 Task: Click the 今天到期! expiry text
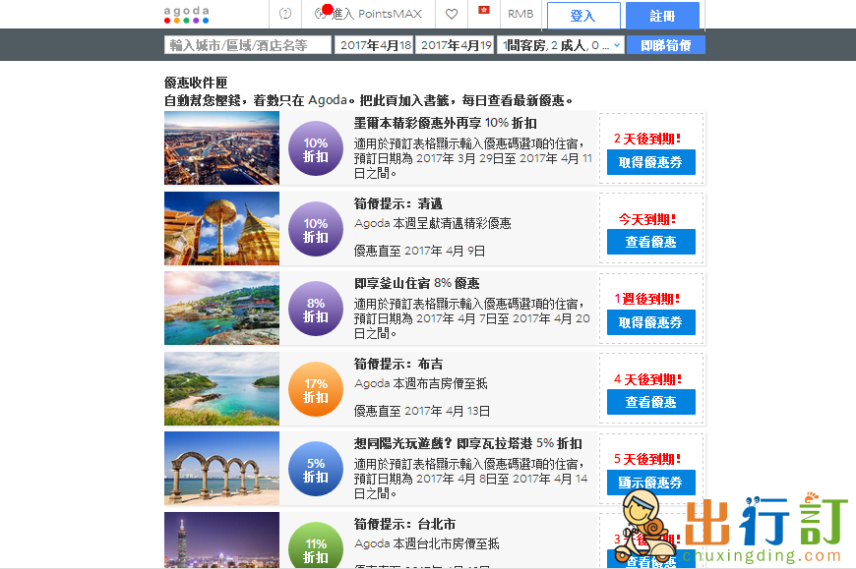tap(647, 219)
